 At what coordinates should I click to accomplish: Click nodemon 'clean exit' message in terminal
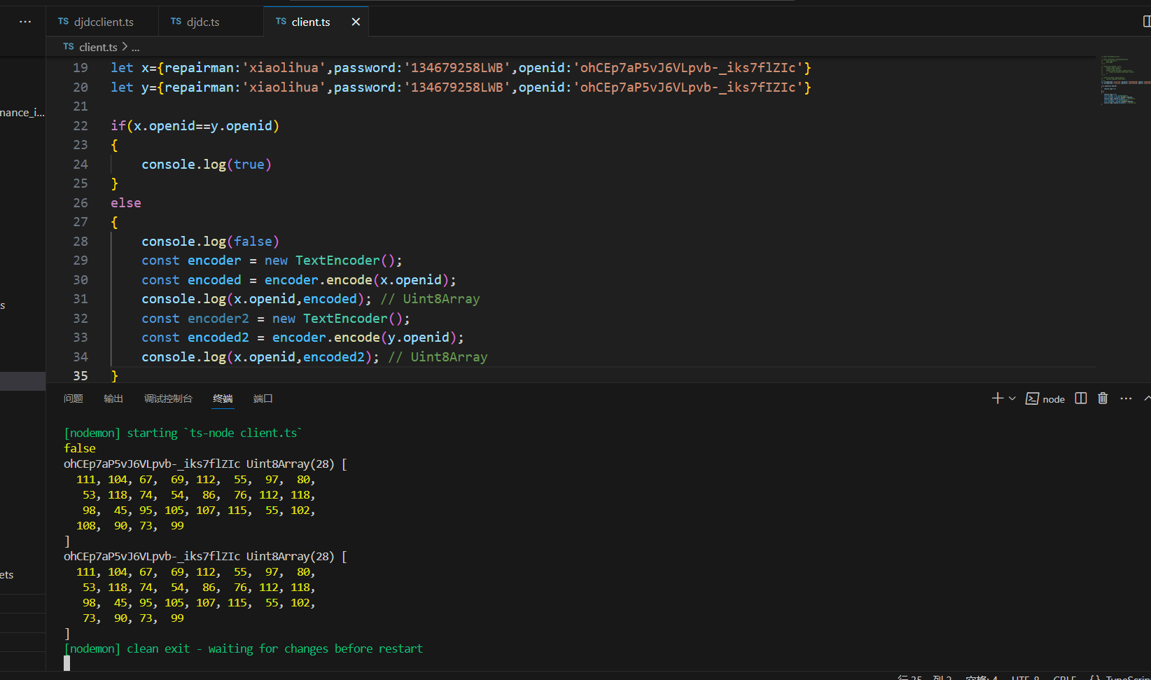coord(244,649)
